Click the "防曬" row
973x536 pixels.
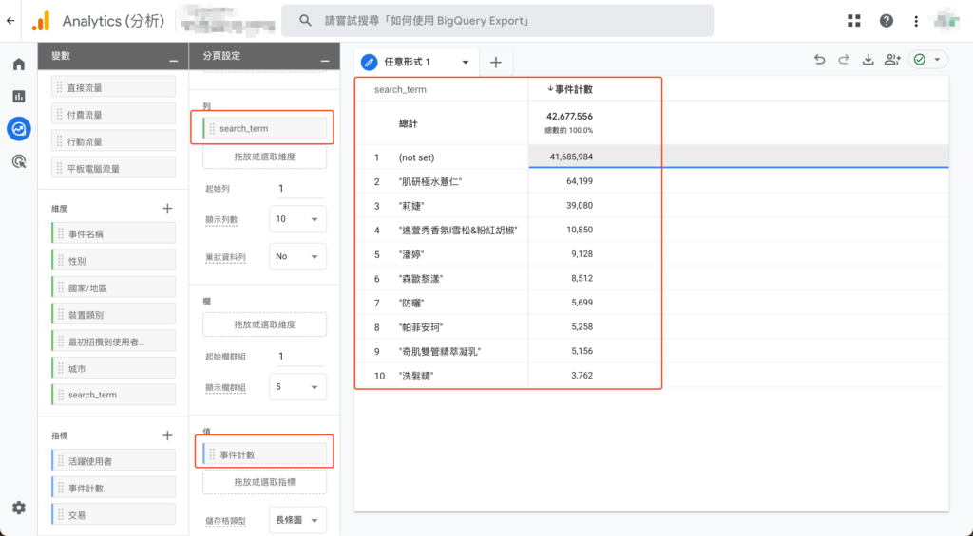pos(652,303)
